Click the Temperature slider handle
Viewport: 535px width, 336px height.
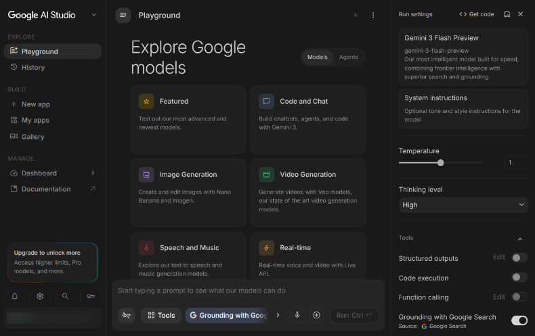(x=440, y=163)
